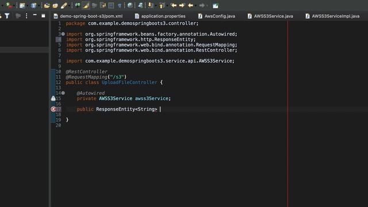368x207 pixels.
Task: Collapse the import block fold at line 3
Action: [x=63, y=34]
